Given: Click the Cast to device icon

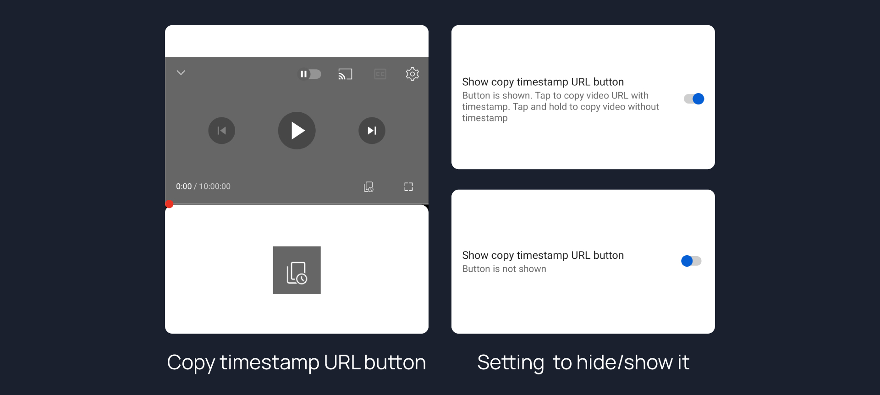Looking at the screenshot, I should (x=345, y=74).
